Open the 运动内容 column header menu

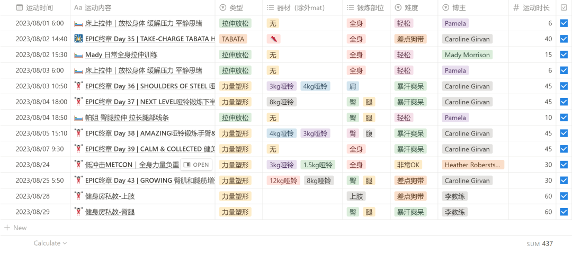pyautogui.click(x=142, y=7)
